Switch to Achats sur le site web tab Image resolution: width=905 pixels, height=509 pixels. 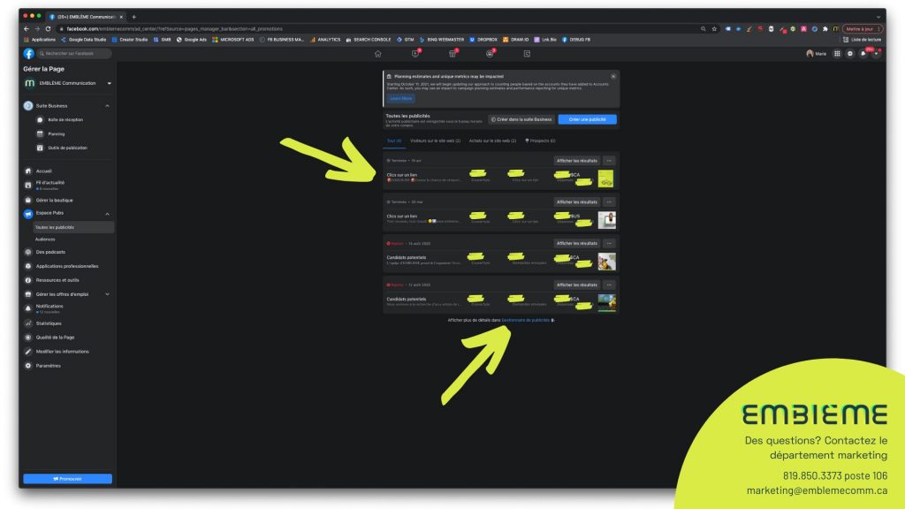[492, 141]
